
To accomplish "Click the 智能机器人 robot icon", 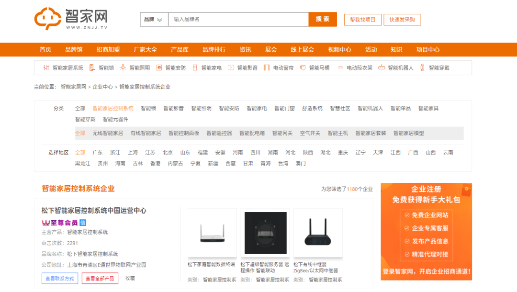I will (x=382, y=68).
